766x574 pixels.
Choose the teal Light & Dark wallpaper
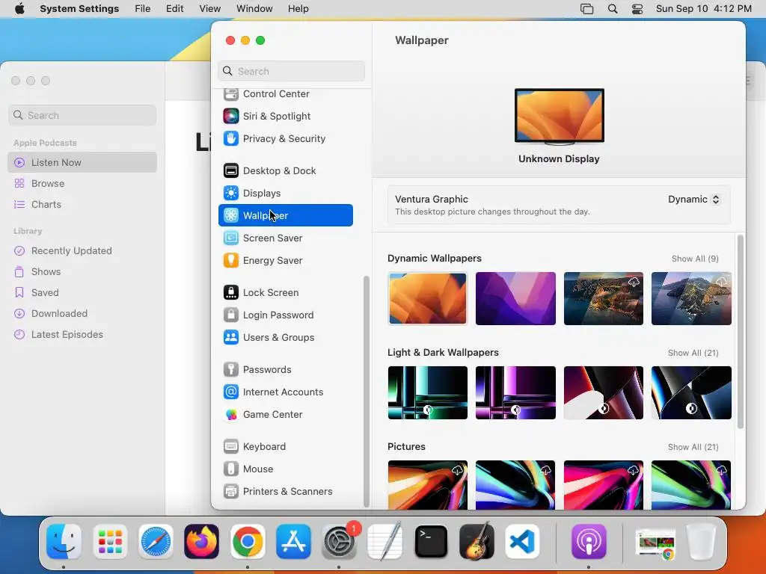(427, 393)
